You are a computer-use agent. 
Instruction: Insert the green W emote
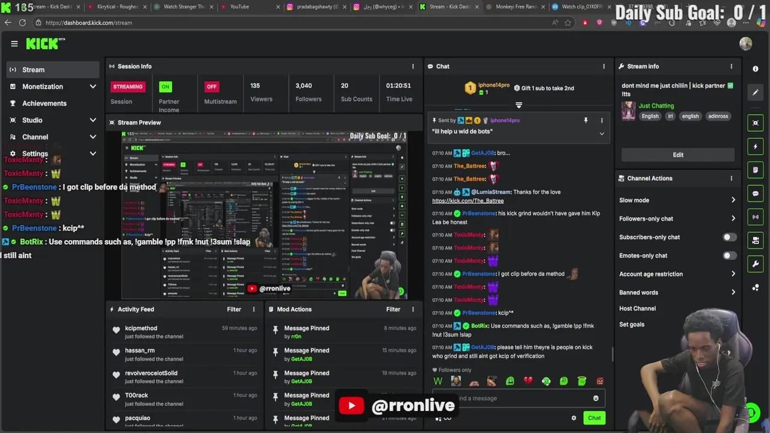tap(438, 381)
